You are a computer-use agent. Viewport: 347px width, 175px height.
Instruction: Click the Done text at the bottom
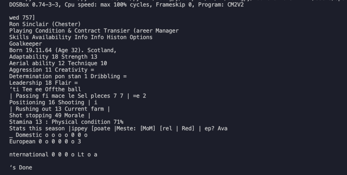coord(25,168)
